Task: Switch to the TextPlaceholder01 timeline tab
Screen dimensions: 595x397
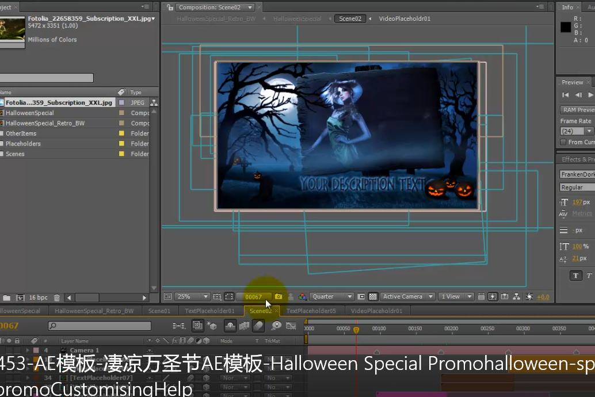Action: [x=209, y=311]
